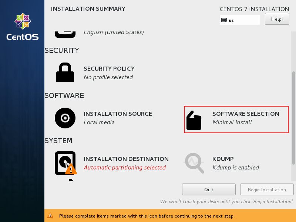Click the Software Selection package icon
The width and height of the screenshot is (296, 222).
(194, 120)
